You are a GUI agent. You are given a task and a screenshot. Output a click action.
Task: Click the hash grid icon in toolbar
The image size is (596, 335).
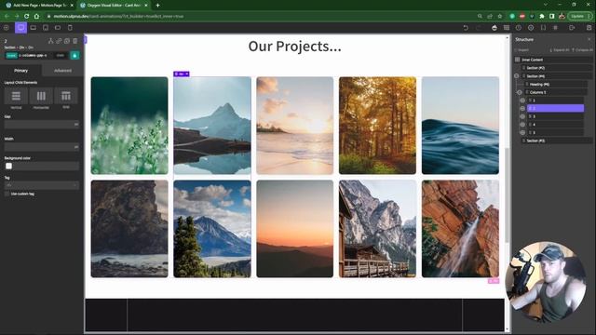click(x=555, y=28)
